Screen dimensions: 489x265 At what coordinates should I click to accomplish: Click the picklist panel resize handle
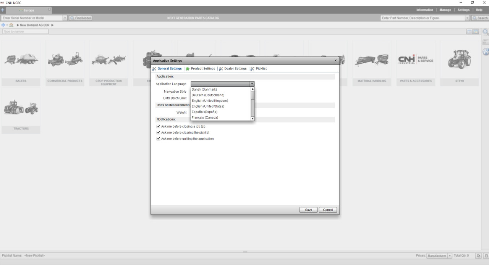(245, 252)
